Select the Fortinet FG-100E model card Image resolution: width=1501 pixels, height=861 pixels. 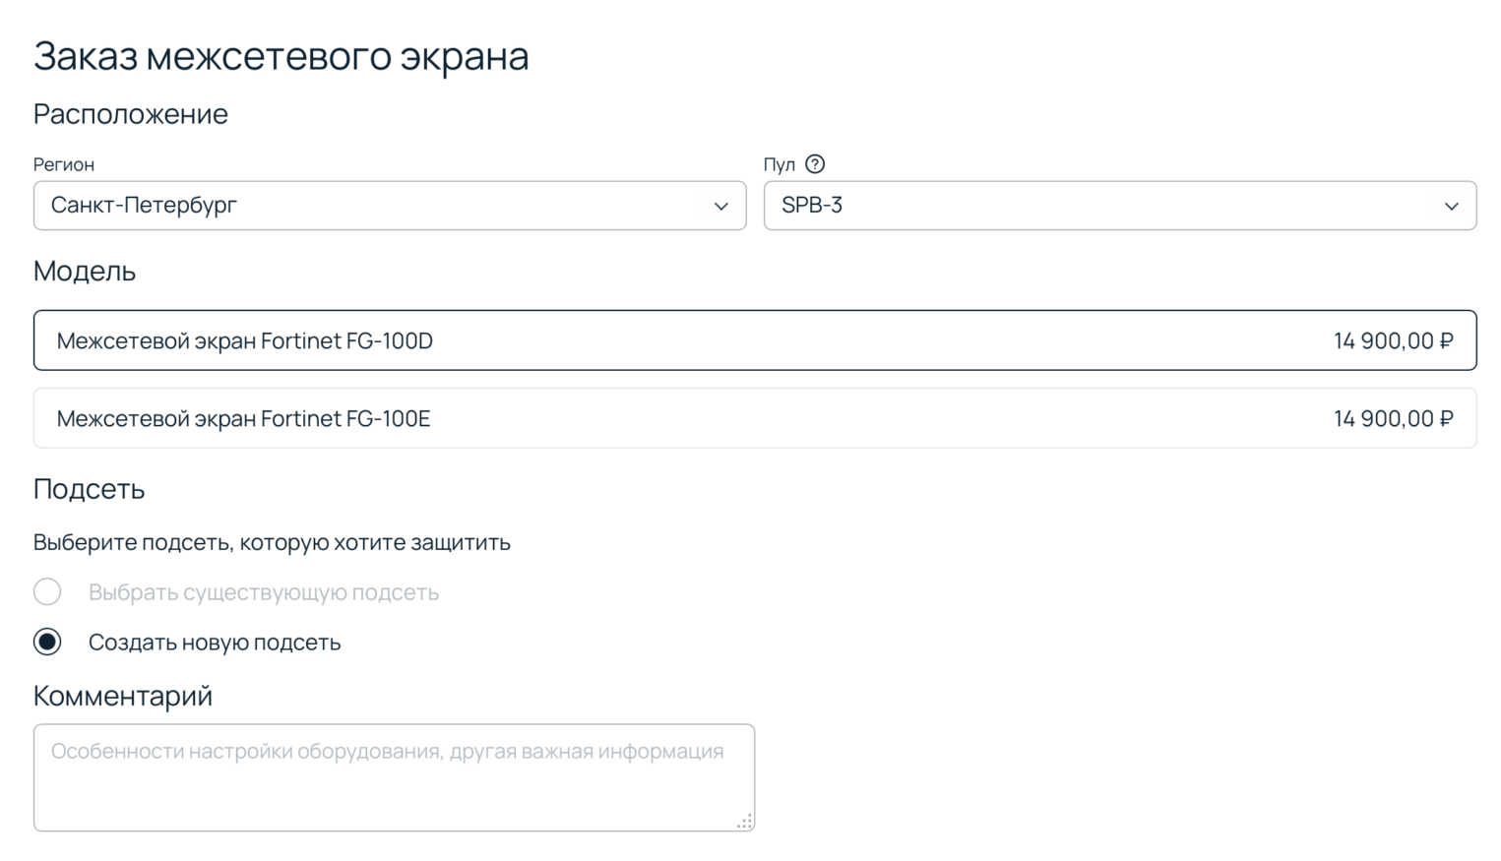click(756, 417)
